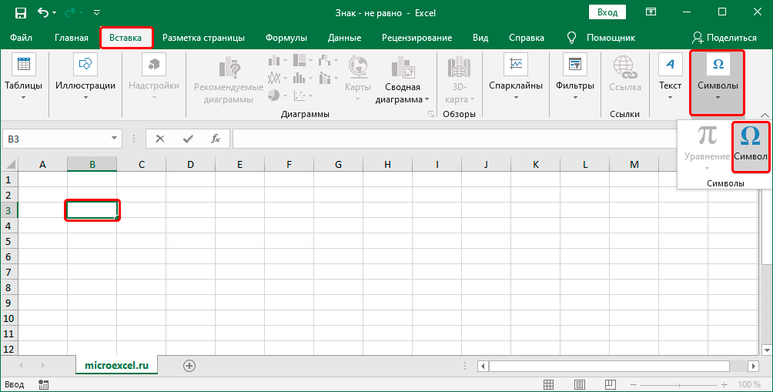Insert a statistic histogram chart
The image size is (773, 392).
coord(303,78)
